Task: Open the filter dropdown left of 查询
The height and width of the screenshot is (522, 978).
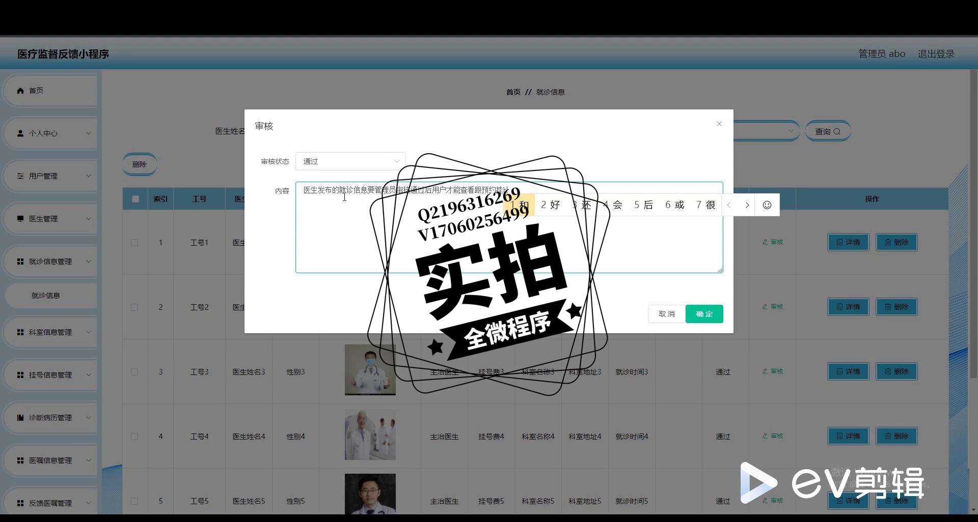Action: [766, 131]
